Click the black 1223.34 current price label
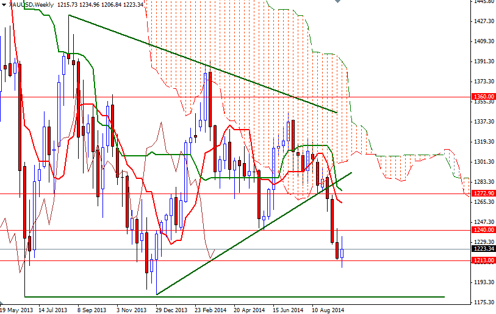The height and width of the screenshot is (314, 496). [x=484, y=249]
